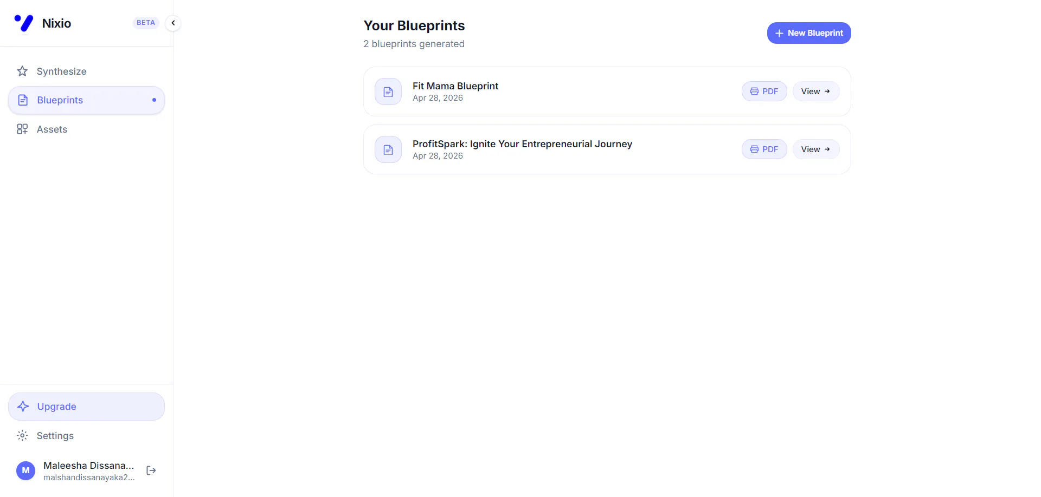Screen dimensions: 1041x497
Task: Export the ProfitSpark blueprint as PDF
Action: pyautogui.click(x=764, y=149)
